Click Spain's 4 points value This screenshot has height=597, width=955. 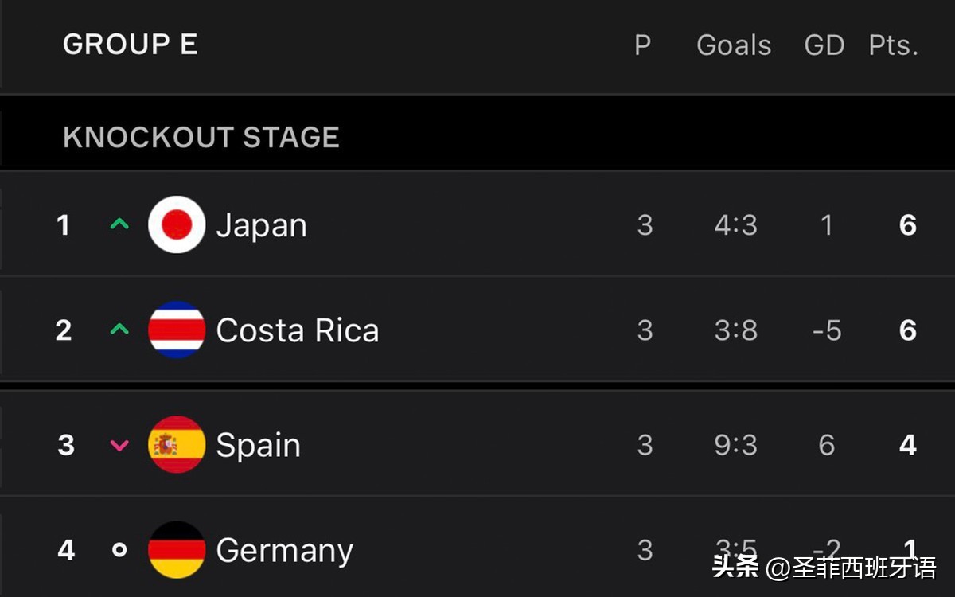coord(908,445)
